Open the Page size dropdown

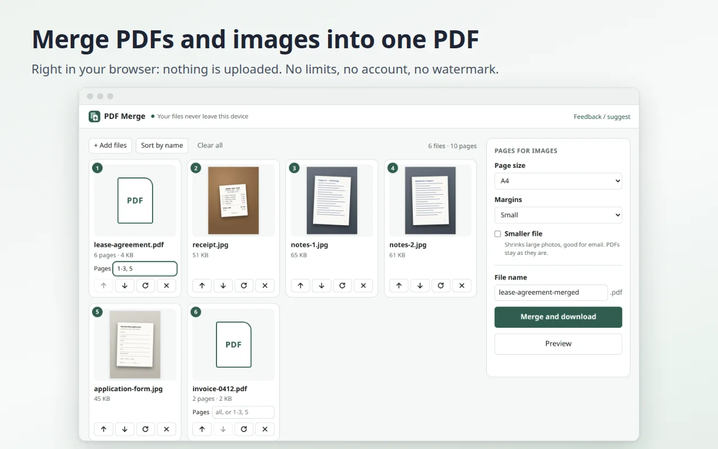point(558,181)
